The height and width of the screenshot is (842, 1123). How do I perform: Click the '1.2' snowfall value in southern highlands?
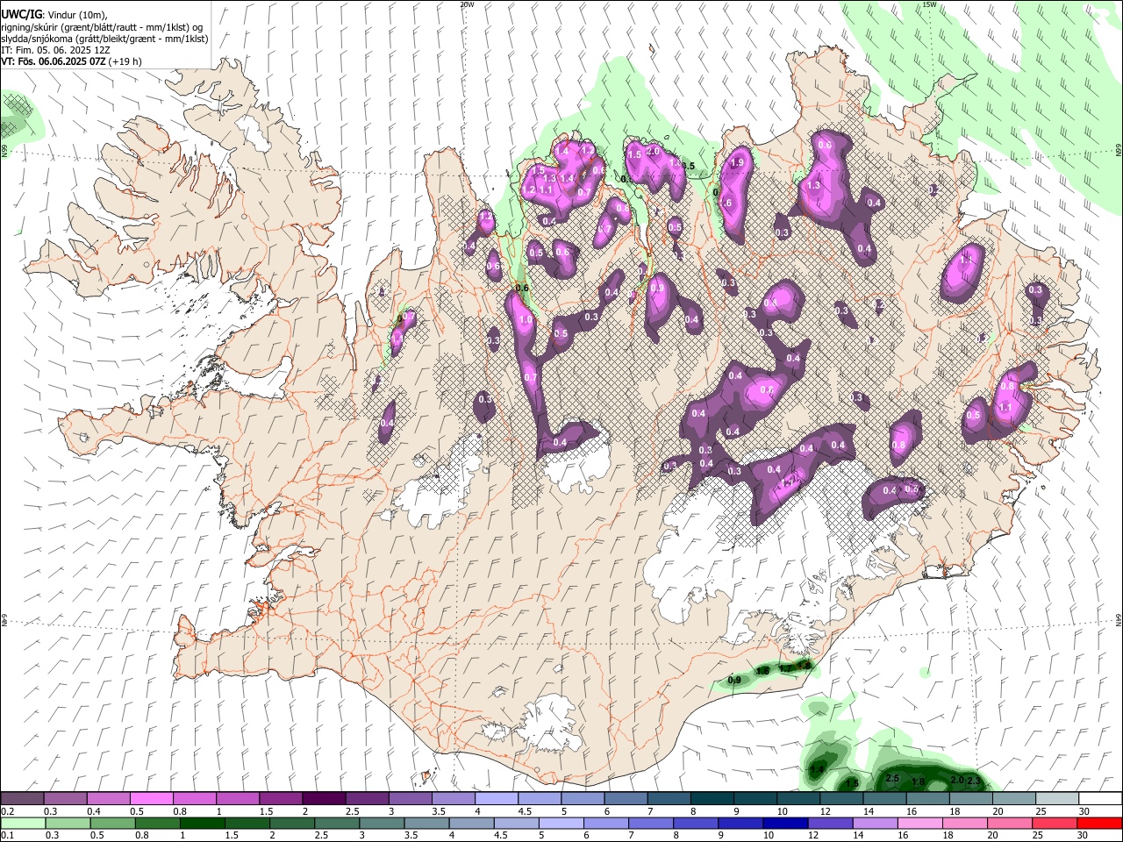[x=790, y=481]
